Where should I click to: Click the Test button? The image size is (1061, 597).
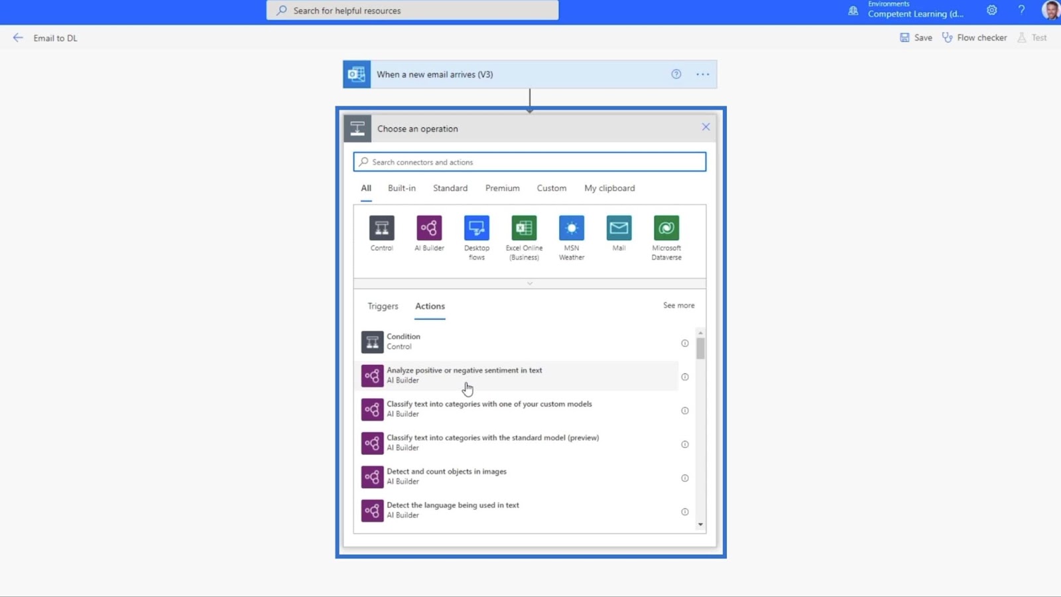1032,38
